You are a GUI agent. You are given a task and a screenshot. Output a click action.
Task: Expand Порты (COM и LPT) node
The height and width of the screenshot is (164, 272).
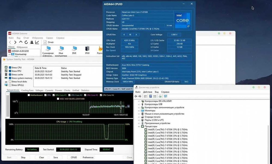point(139,120)
